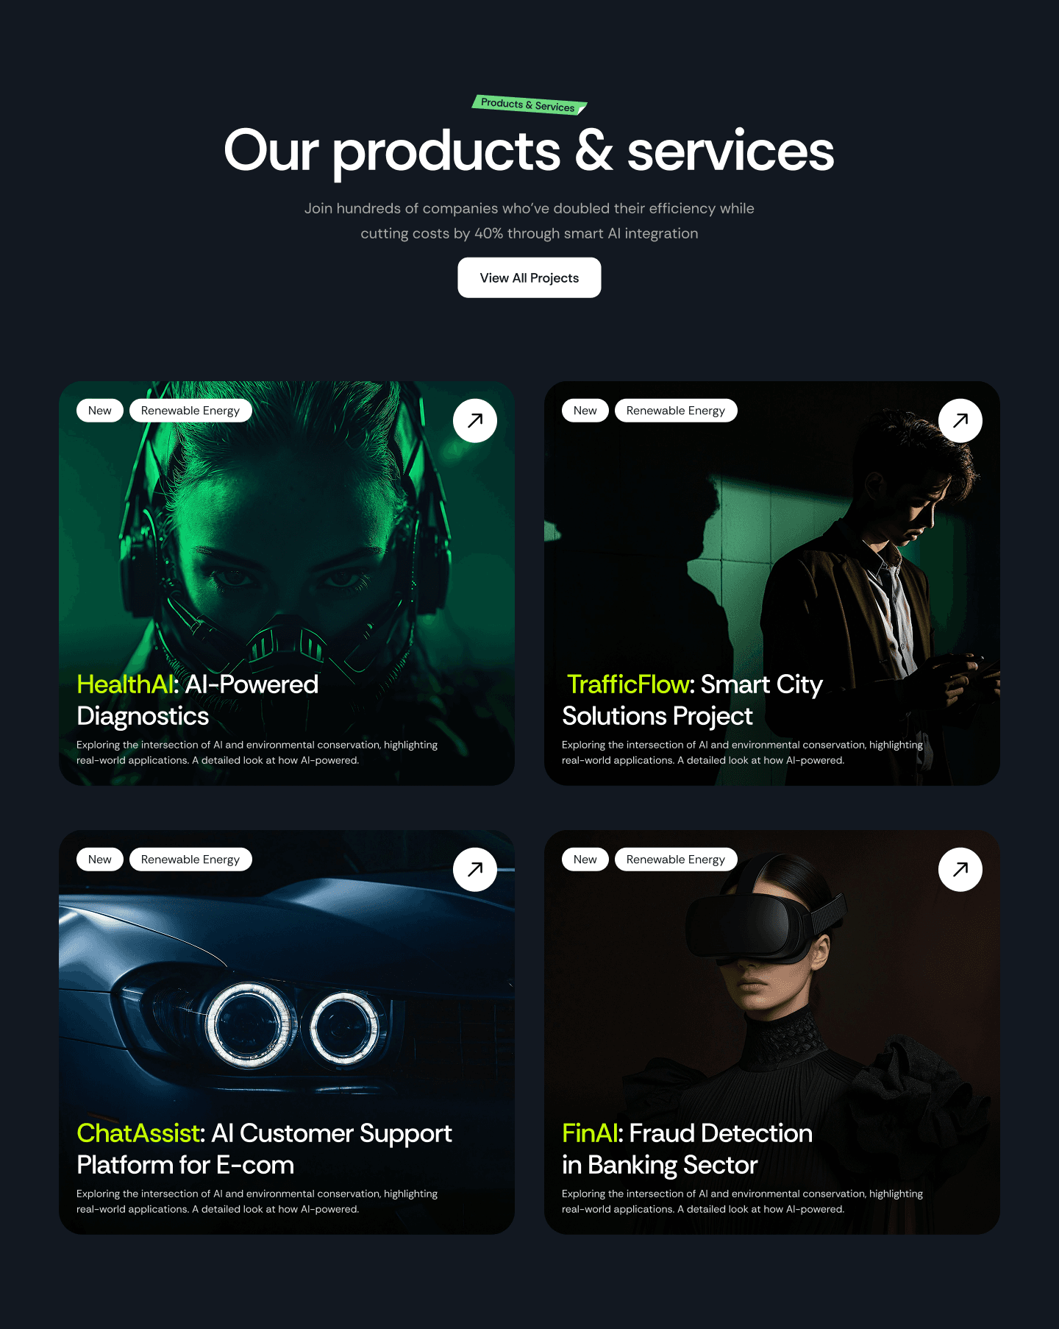Open FinAI: Fraud Detection in Banking title

click(687, 1149)
